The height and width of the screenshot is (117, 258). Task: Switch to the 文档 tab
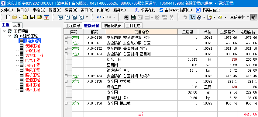pos(17,25)
